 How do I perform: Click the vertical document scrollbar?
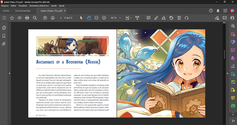(x=224, y=54)
